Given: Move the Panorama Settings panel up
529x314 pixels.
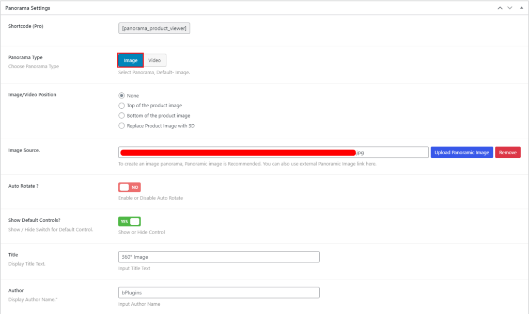Looking at the screenshot, I should (x=499, y=8).
